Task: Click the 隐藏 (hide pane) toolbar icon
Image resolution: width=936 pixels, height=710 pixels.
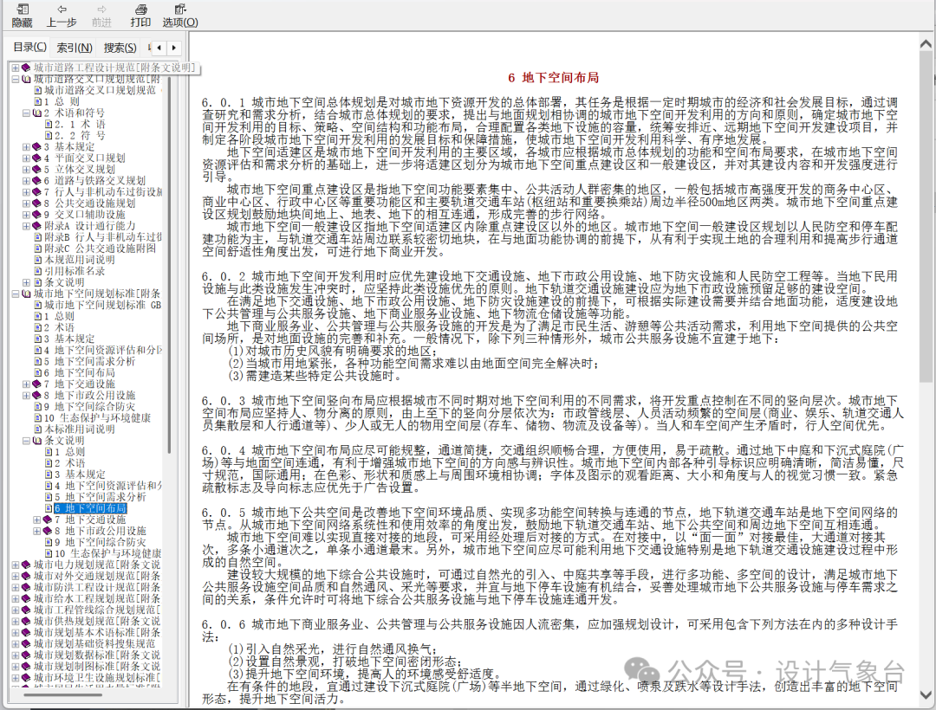Action: click(22, 10)
